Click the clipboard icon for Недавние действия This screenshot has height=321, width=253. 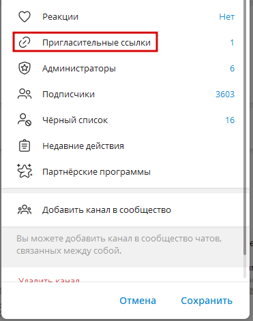25,146
